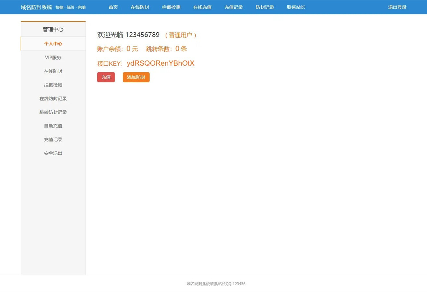Click the （普通用户） user level label
Screen dimensions: 427x292
(x=181, y=35)
